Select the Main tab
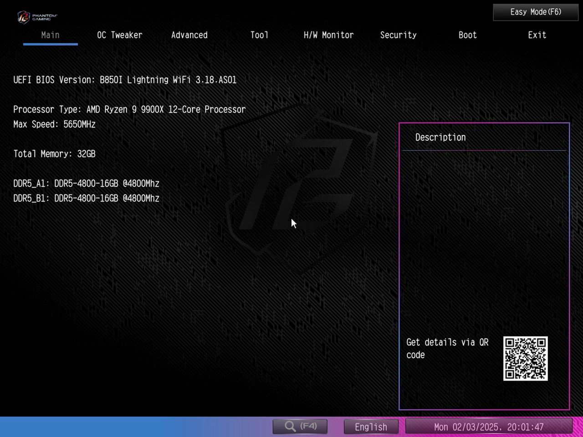This screenshot has width=583, height=437. coord(51,36)
